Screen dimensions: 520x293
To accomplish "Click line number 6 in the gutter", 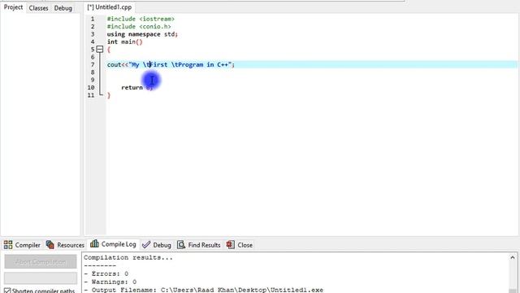I will point(93,57).
